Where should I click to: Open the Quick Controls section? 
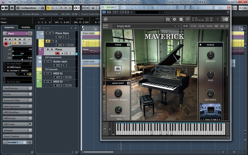click(x=18, y=136)
